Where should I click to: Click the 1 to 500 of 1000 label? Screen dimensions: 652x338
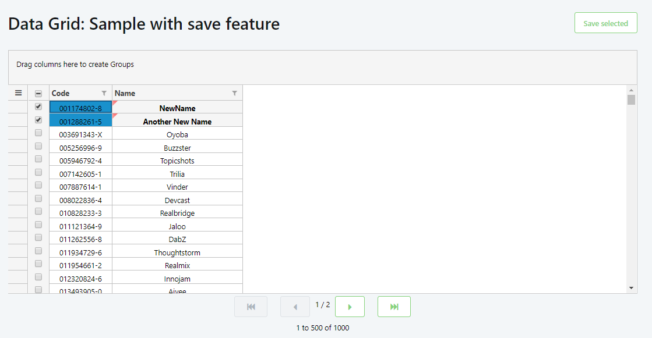point(322,328)
